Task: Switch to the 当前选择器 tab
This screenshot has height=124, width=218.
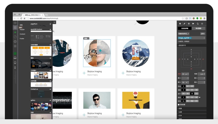Action: pos(185,28)
